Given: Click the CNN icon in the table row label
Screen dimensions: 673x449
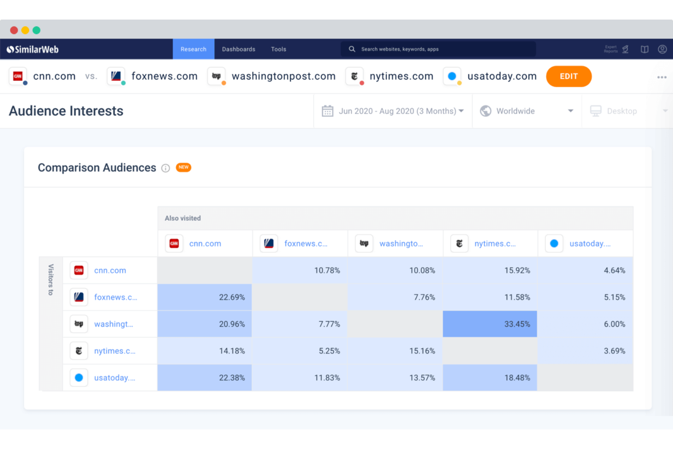Looking at the screenshot, I should pos(79,271).
